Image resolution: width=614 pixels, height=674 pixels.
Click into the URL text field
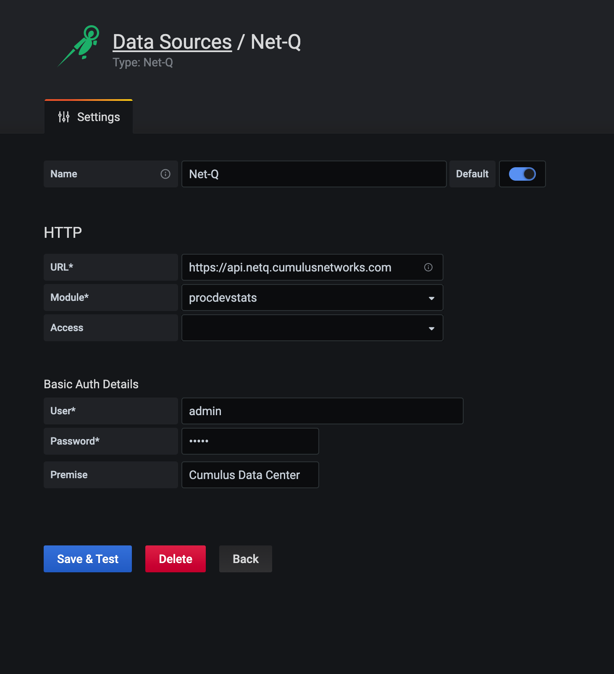pyautogui.click(x=302, y=267)
